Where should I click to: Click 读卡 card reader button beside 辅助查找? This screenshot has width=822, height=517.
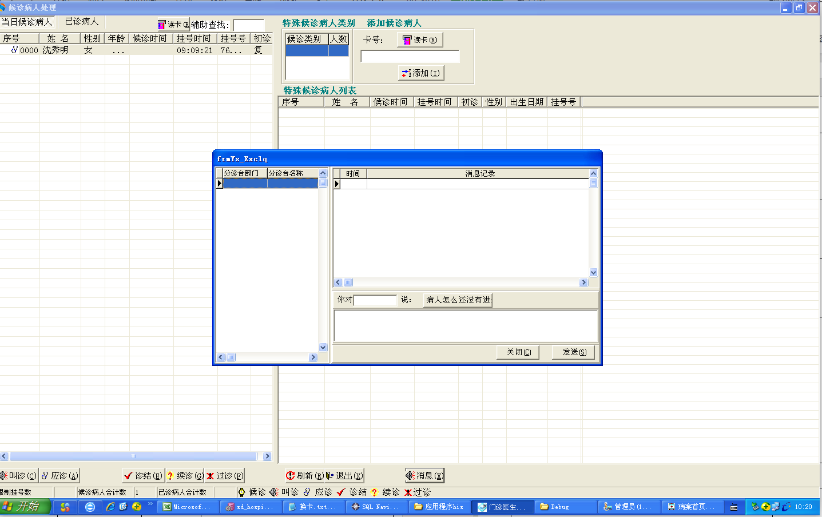(173, 25)
